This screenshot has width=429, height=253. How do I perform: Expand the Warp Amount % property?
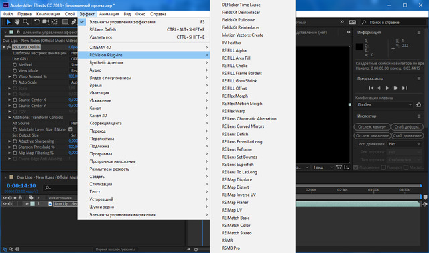[x=9, y=76]
